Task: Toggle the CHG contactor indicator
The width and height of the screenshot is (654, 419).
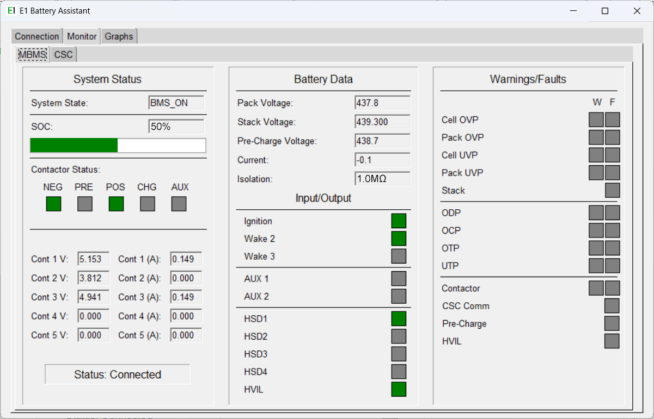Action: click(147, 203)
